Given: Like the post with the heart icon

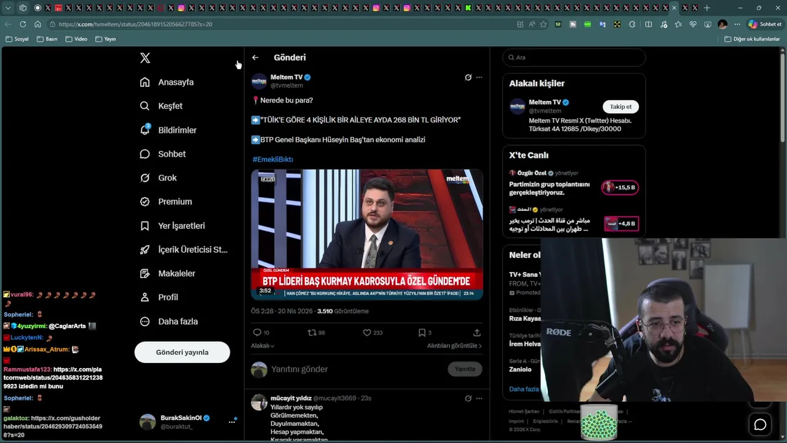Looking at the screenshot, I should [367, 332].
